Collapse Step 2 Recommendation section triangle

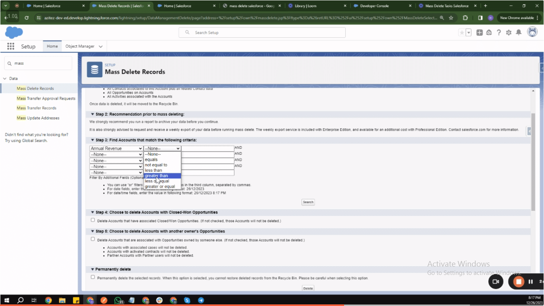92,114
